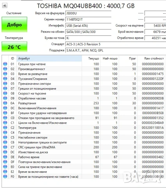Sort by the Текущо column header
Screen dimensions: 166x188
[x=91, y=58]
